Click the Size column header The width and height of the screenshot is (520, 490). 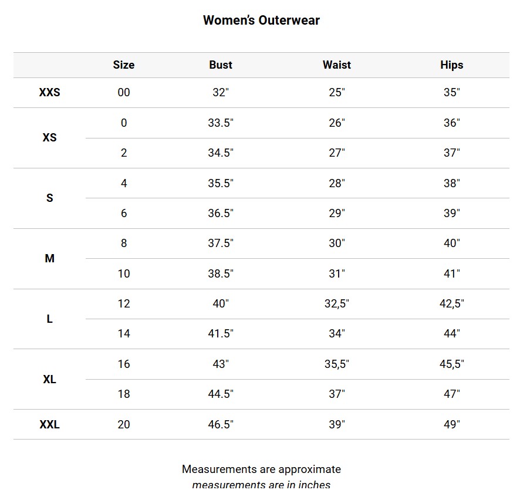tap(123, 65)
